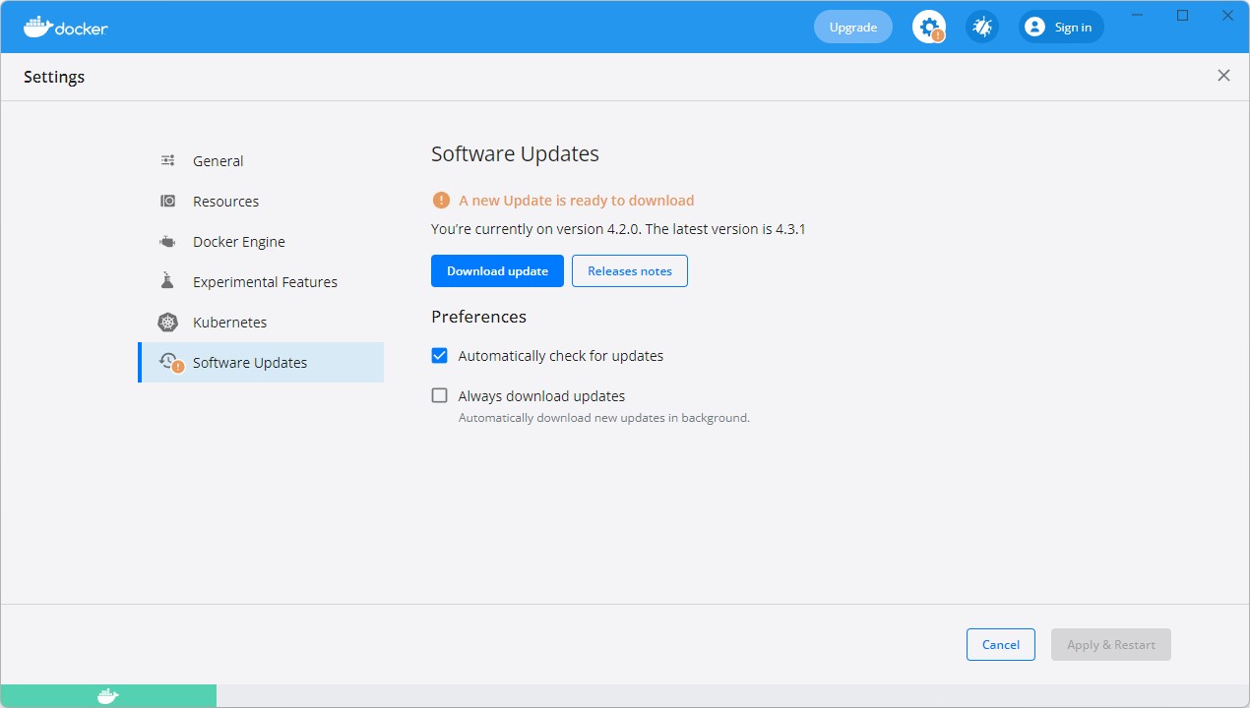Select the General sliders icon in sidebar
Screen dimensions: 1250x708
(167, 160)
